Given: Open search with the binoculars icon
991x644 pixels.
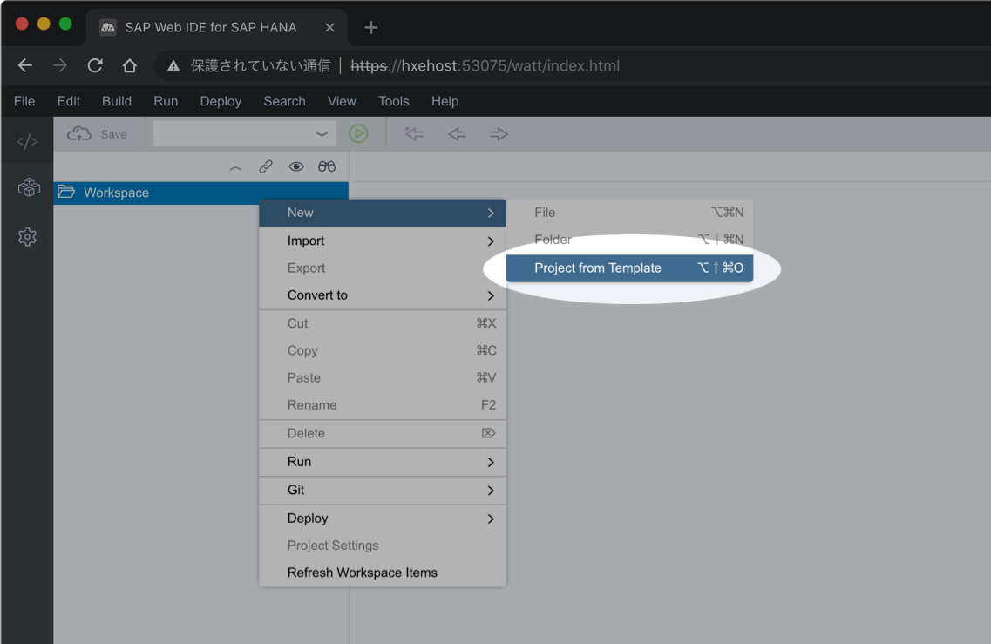Looking at the screenshot, I should tap(327, 166).
